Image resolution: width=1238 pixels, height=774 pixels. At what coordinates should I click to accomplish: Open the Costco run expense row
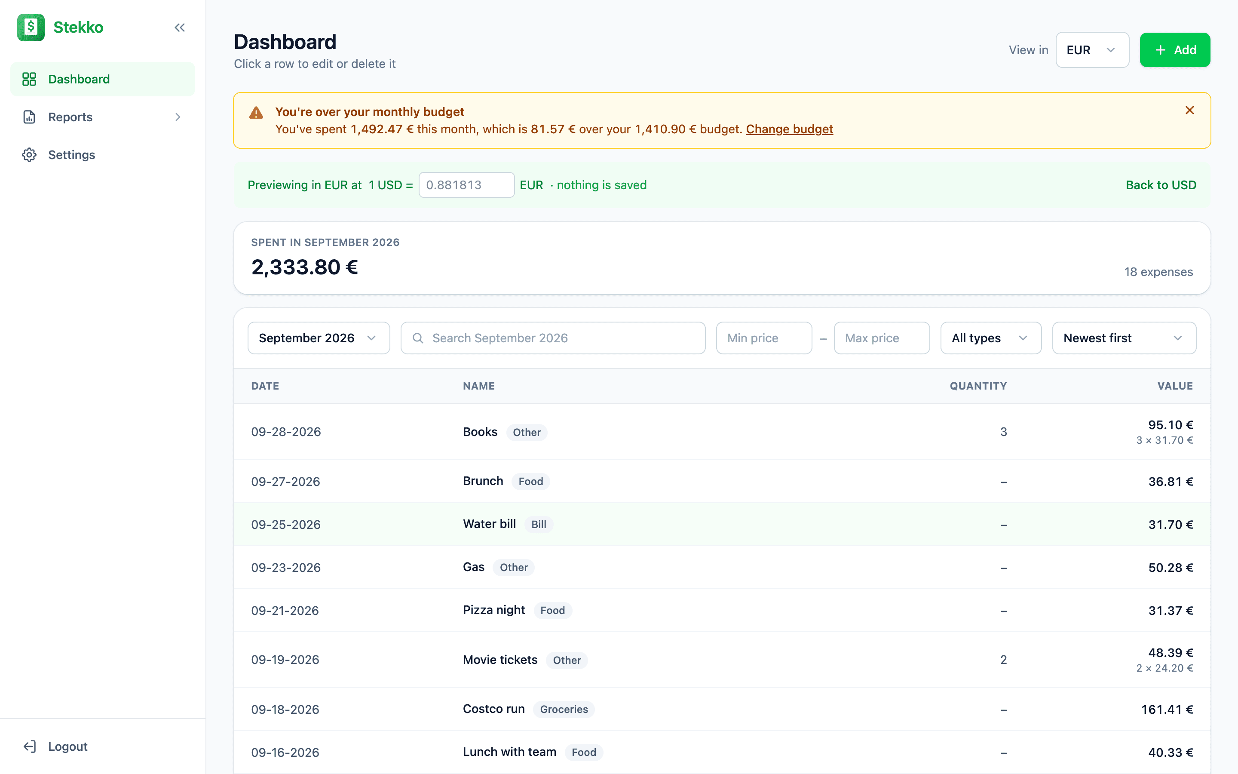[x=722, y=709]
